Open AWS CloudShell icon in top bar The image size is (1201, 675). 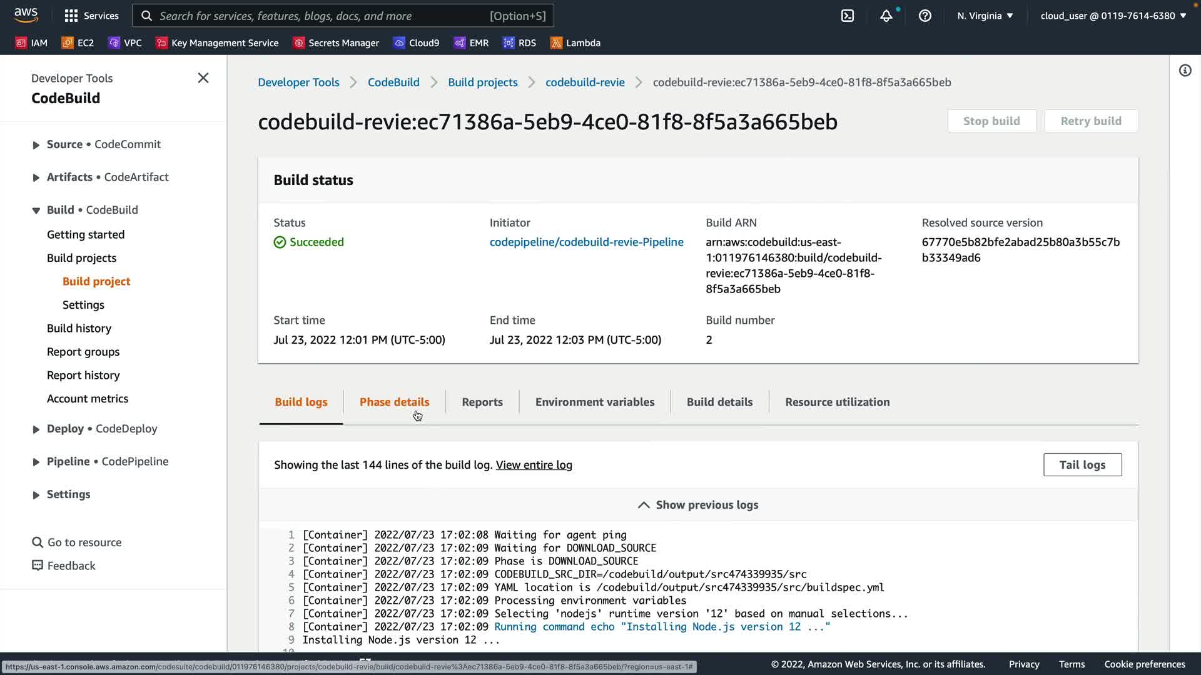click(848, 16)
